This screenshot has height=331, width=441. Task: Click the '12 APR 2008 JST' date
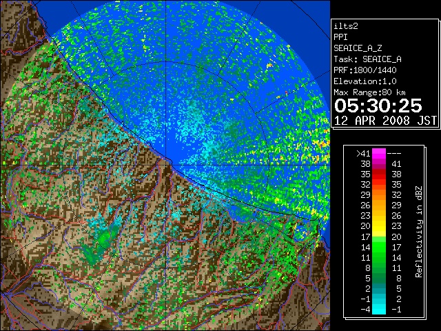pos(385,121)
